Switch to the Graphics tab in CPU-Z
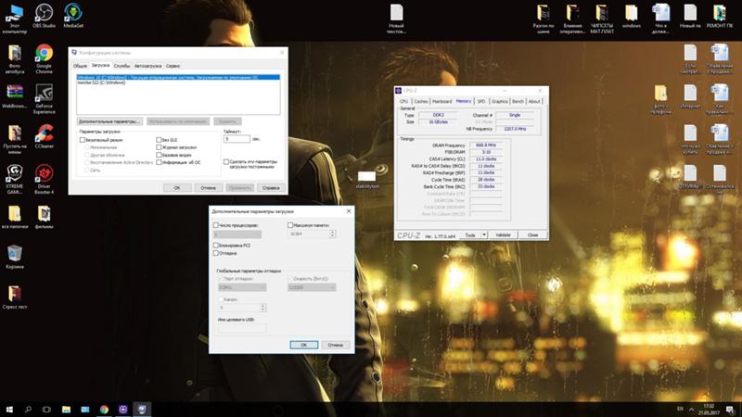 pyautogui.click(x=499, y=101)
